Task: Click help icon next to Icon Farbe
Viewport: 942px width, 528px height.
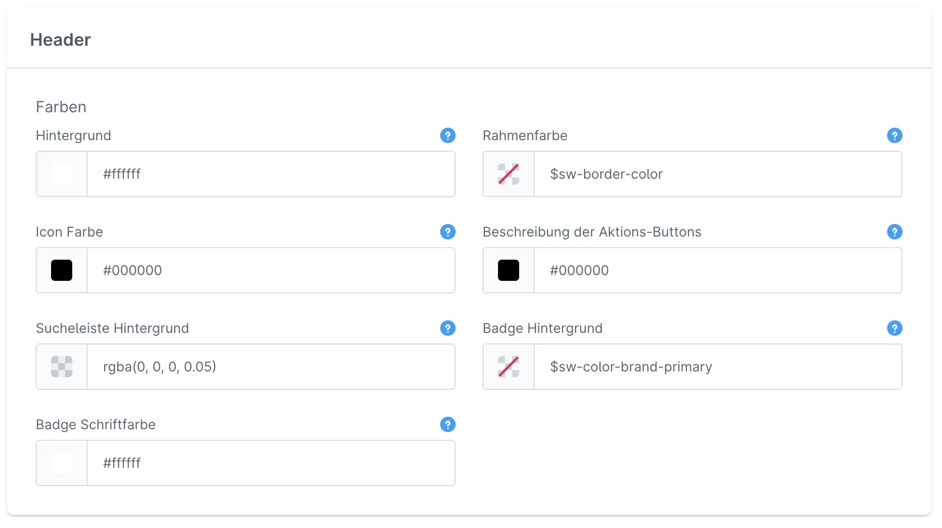Action: [x=447, y=232]
